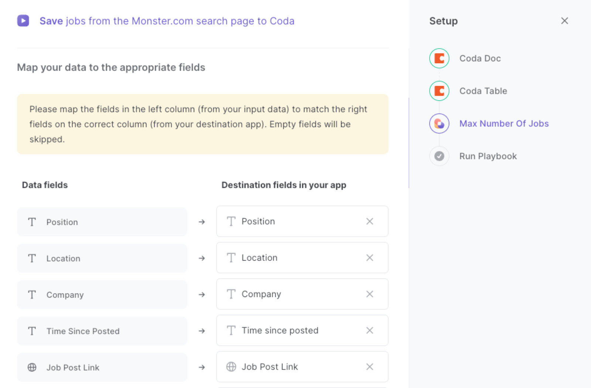Close the Setup panel
Screen dimensions: 591x388
click(564, 21)
